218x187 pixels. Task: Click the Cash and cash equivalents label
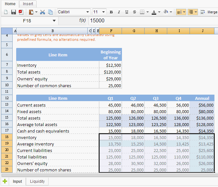point(43,131)
